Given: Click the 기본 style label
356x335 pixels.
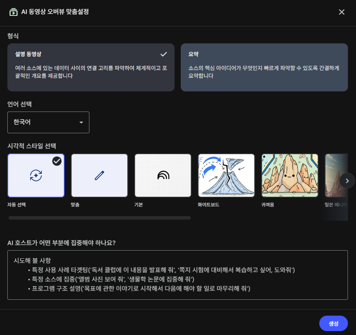Looking at the screenshot, I should coord(139,204).
